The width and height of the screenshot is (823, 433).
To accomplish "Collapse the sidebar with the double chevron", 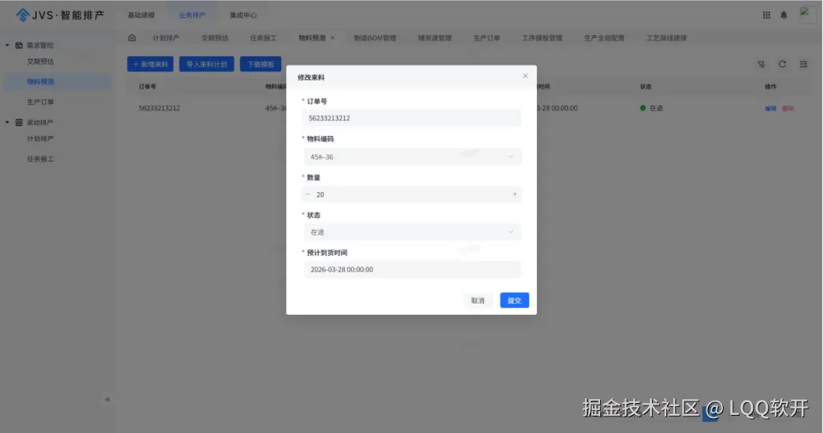I will pos(108,399).
